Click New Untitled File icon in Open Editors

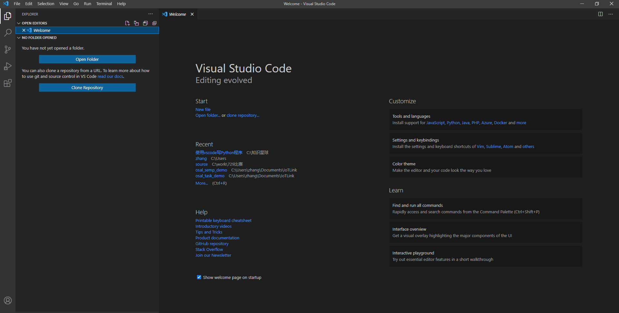(127, 23)
